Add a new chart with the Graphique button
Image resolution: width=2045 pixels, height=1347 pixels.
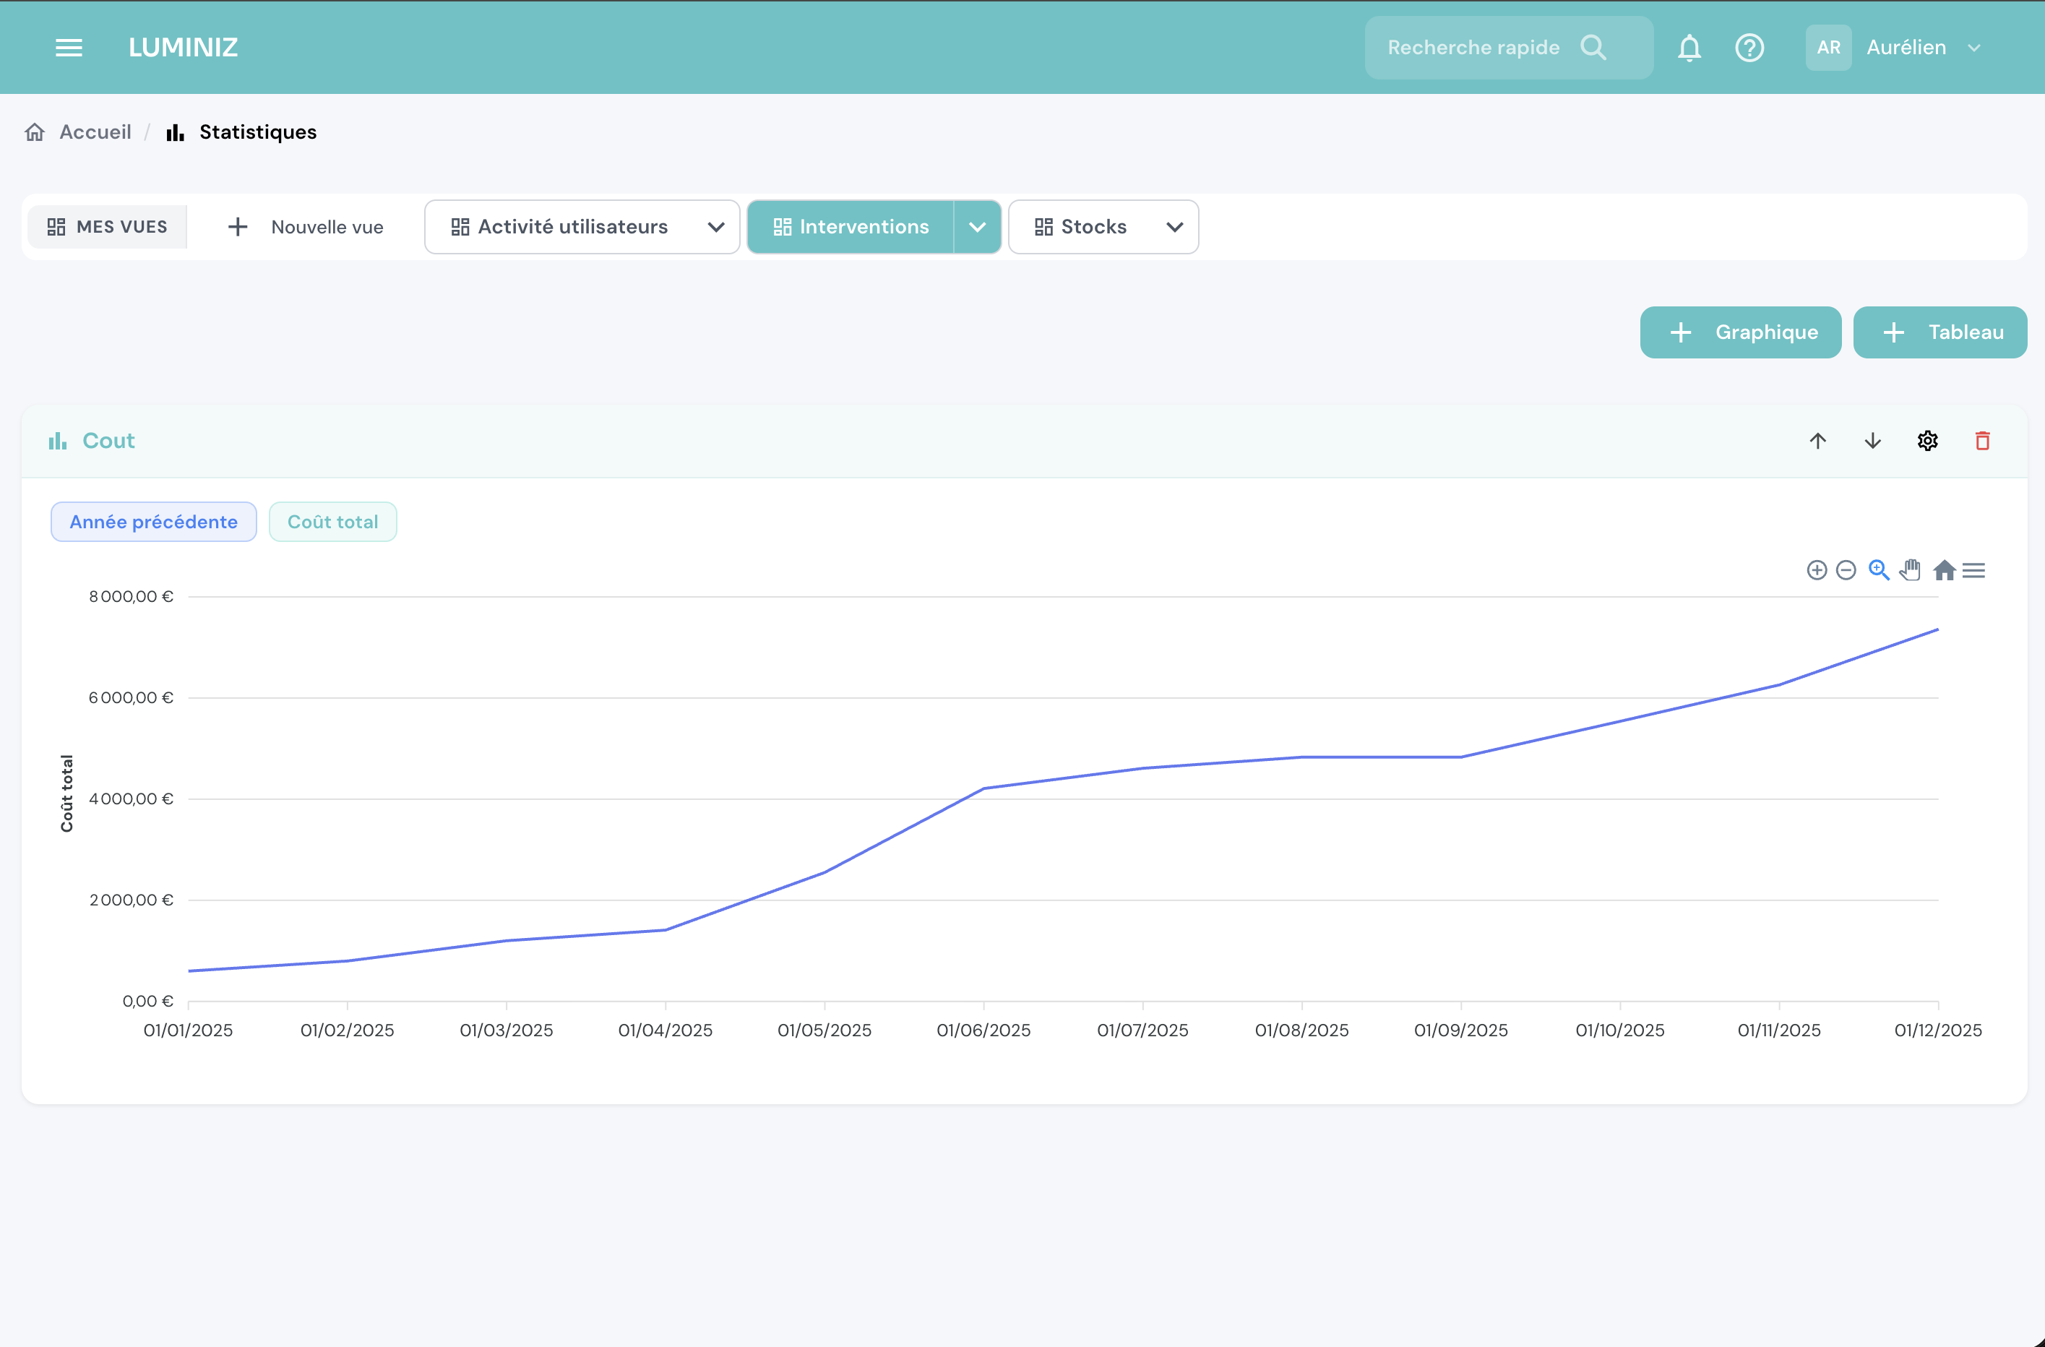1740,332
